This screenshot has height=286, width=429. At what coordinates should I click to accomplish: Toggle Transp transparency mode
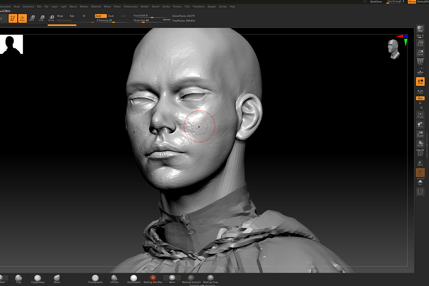pyautogui.click(x=420, y=163)
